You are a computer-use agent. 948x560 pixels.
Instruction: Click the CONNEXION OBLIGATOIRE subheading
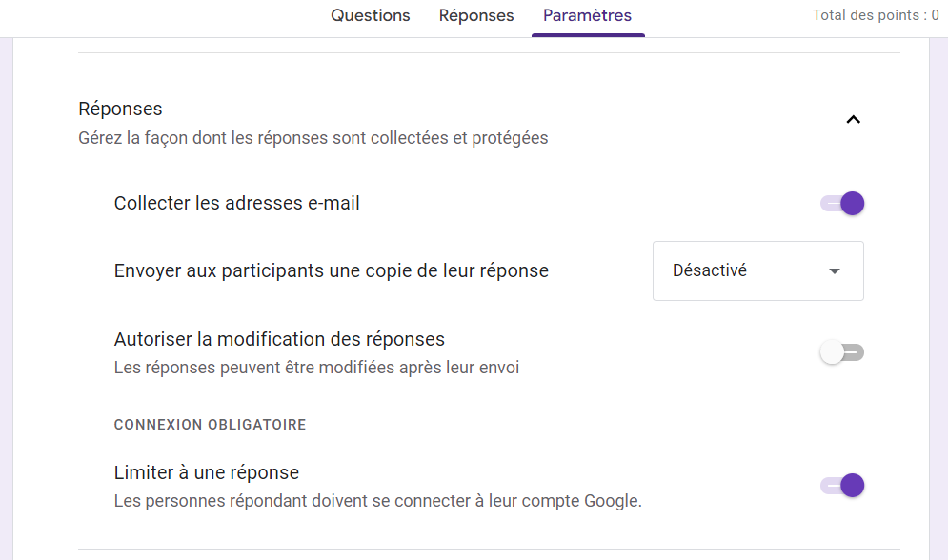pos(210,425)
